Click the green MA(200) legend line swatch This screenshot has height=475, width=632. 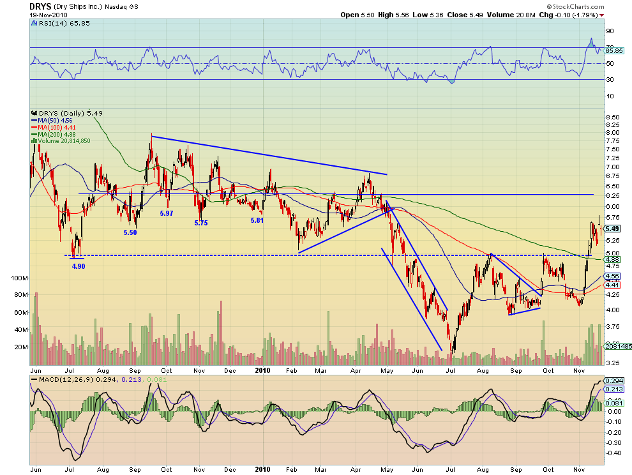(34, 134)
